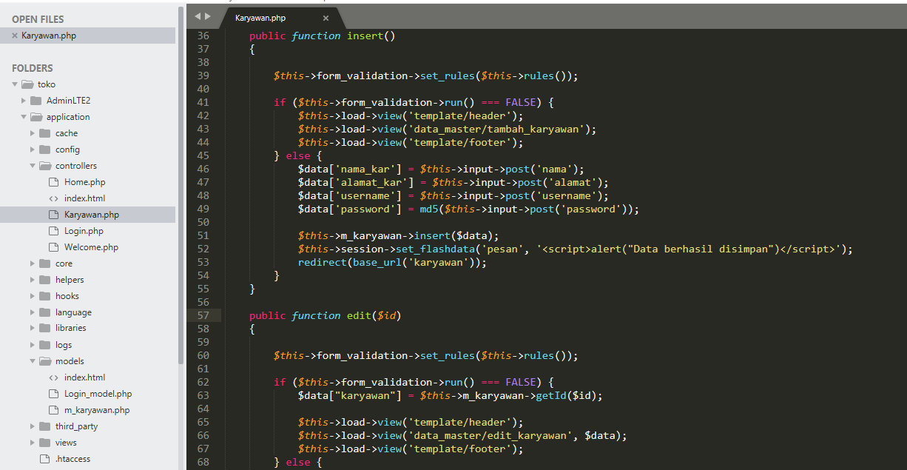This screenshot has height=470, width=907.
Task: Click the Home.php file icon
Action: point(53,182)
